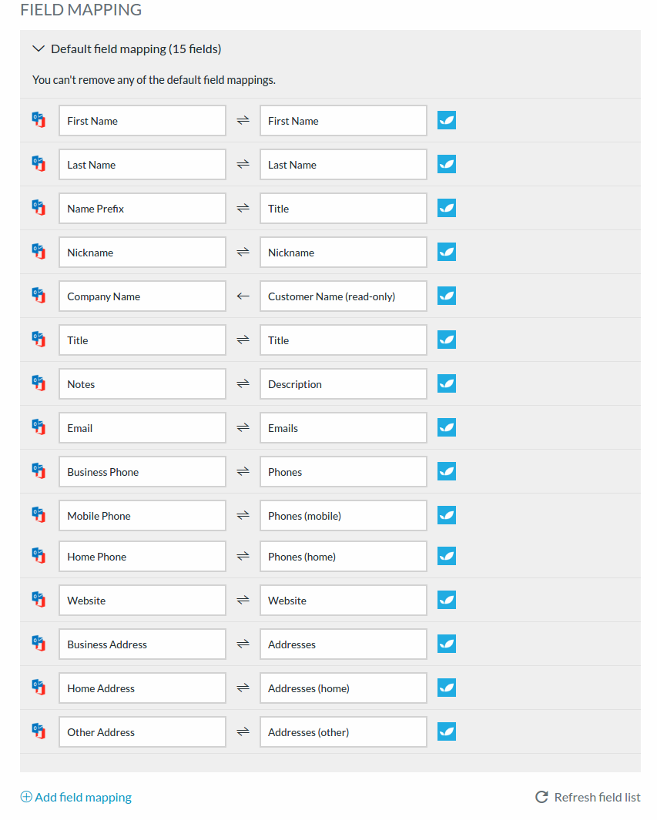657x820 pixels.
Task: Click left arrow icon in Company Name row
Action: click(x=243, y=296)
